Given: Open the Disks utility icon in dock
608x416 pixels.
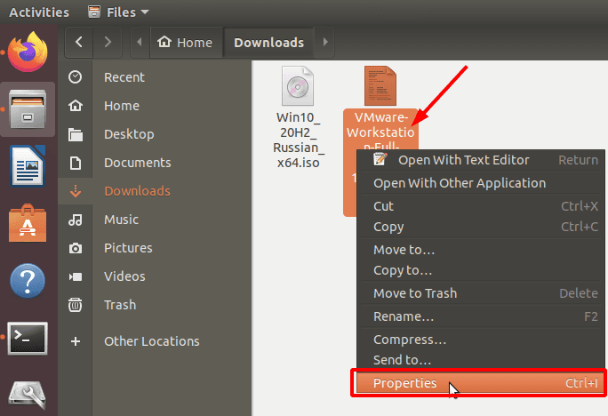Looking at the screenshot, I should tap(28, 395).
